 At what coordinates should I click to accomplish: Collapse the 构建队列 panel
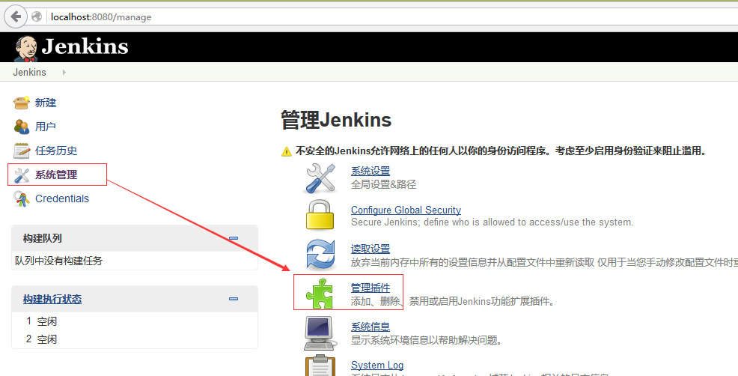(234, 238)
